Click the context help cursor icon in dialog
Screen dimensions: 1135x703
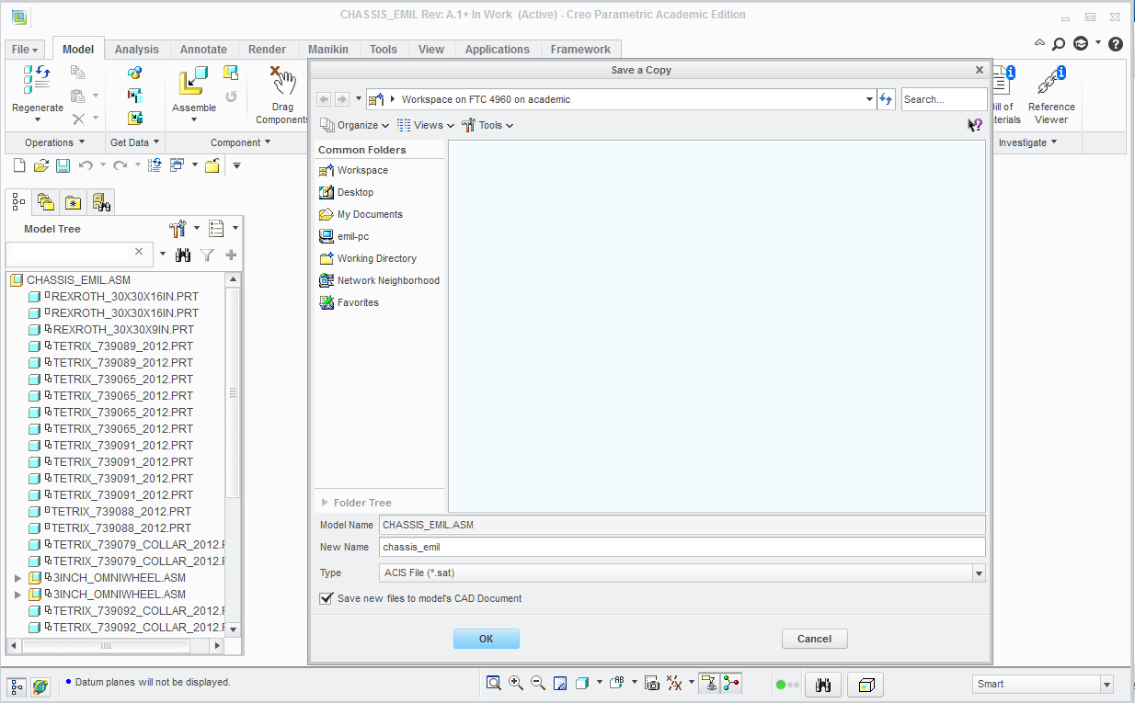(975, 125)
